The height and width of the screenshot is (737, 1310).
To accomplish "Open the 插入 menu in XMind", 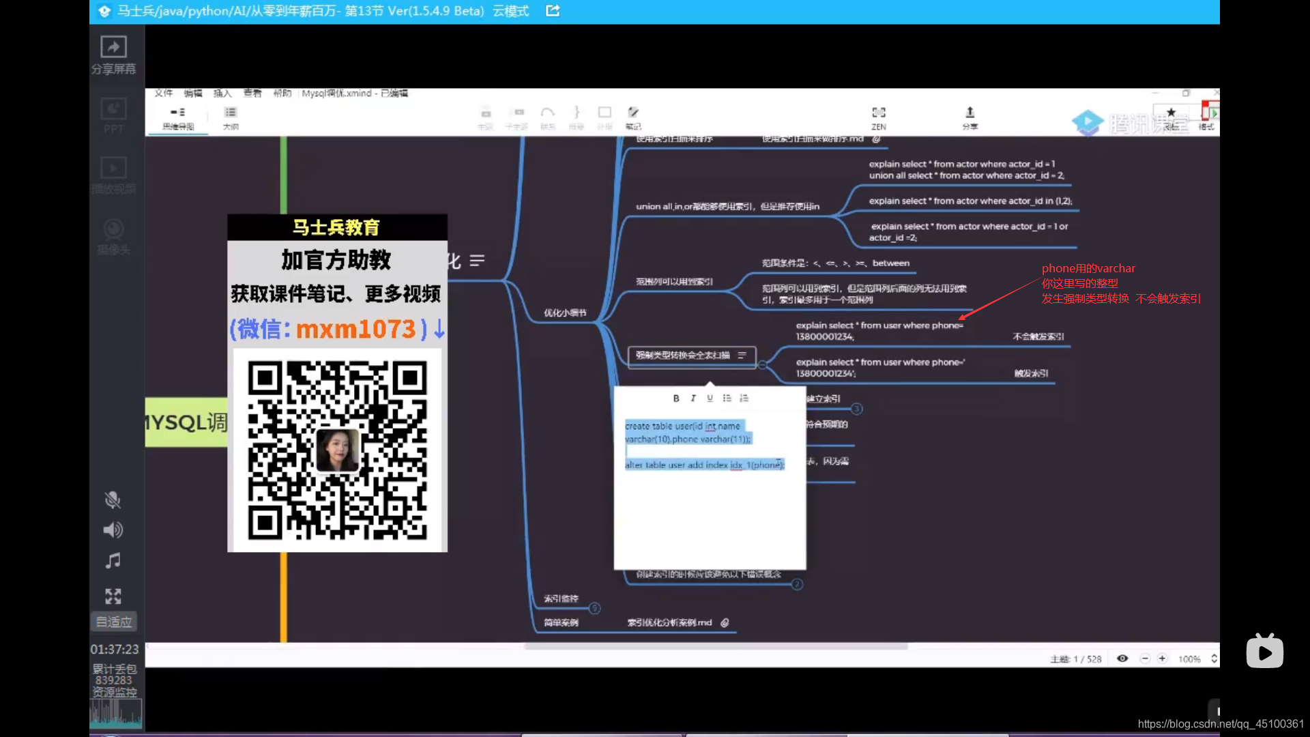I will click(222, 93).
